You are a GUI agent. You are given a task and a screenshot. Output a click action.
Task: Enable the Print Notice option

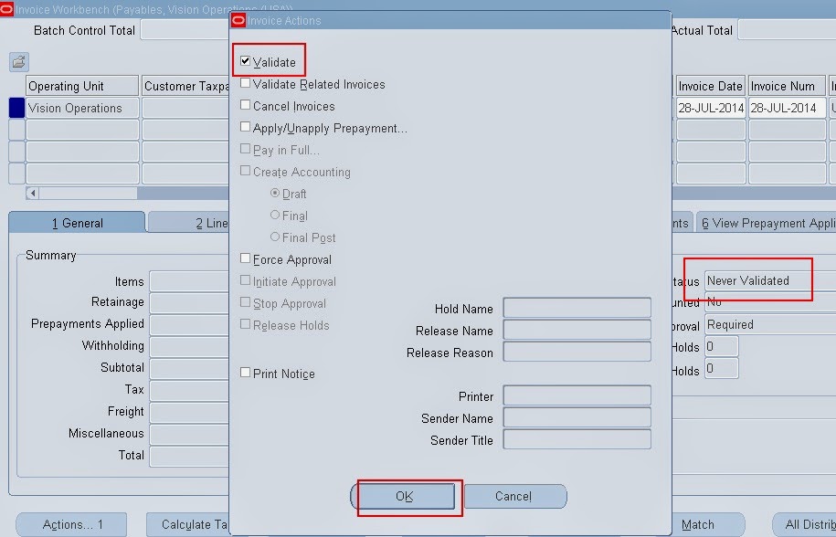243,373
